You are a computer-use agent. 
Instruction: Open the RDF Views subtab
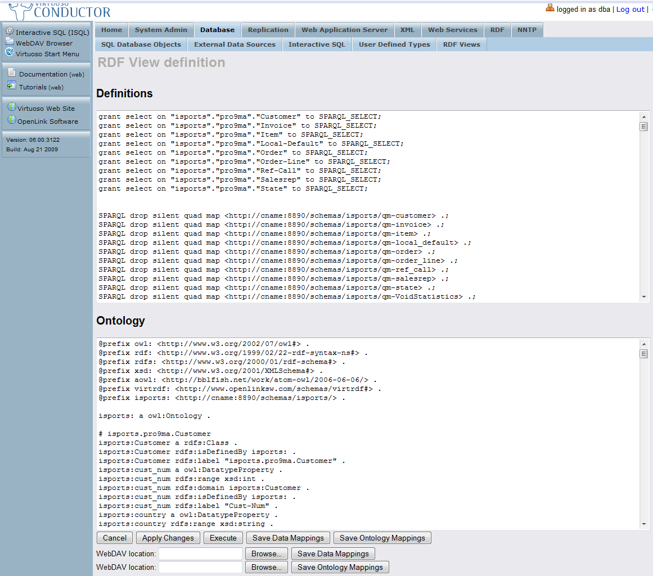tap(461, 44)
